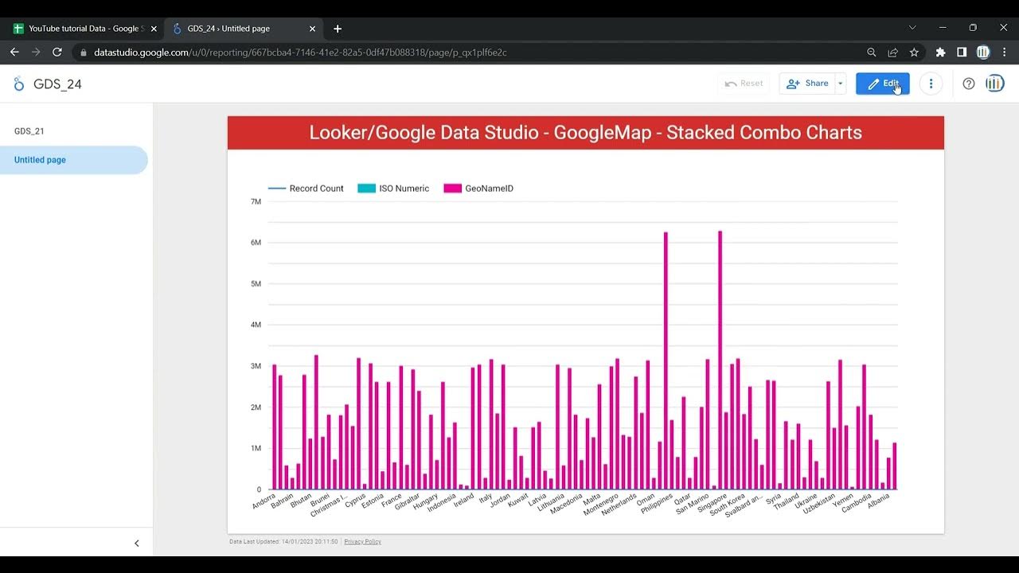Collapse the page navigation sidebar arrow
This screenshot has height=573, width=1019.
tap(136, 544)
